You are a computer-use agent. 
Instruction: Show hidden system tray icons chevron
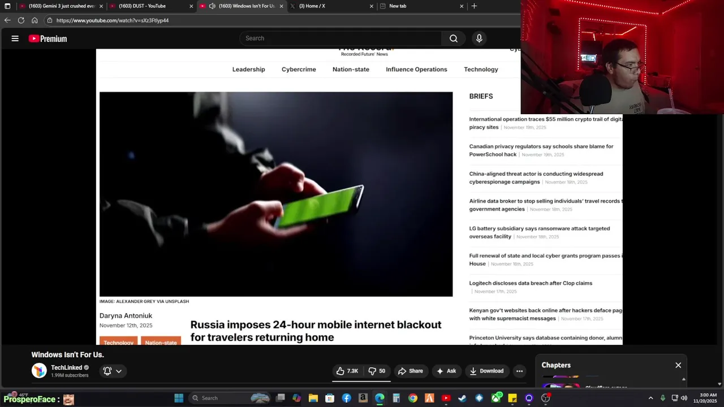pyautogui.click(x=650, y=398)
